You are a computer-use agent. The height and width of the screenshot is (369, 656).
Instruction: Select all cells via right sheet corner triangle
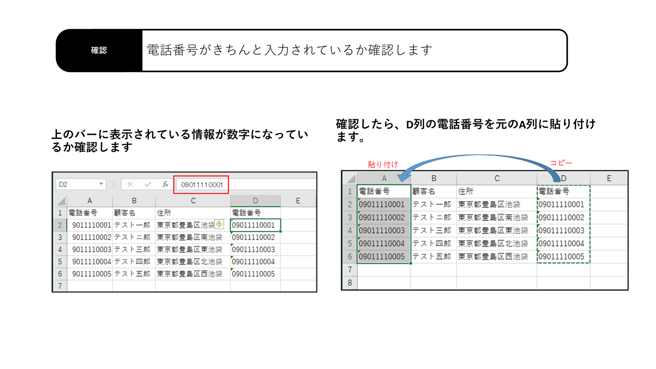[351, 178]
